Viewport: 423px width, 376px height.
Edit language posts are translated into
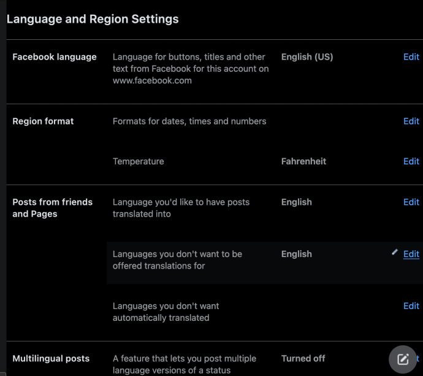411,202
